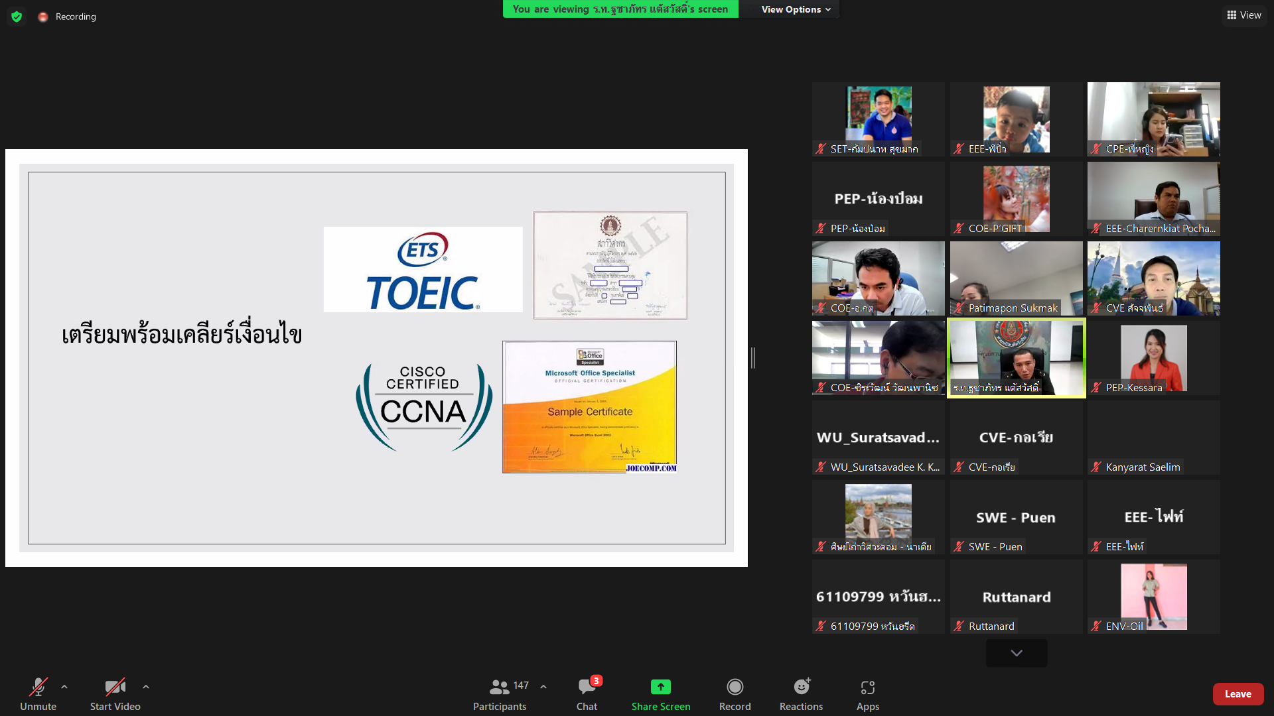This screenshot has width=1274, height=716.
Task: Click the panel divider handle beside slide
Action: coord(753,358)
